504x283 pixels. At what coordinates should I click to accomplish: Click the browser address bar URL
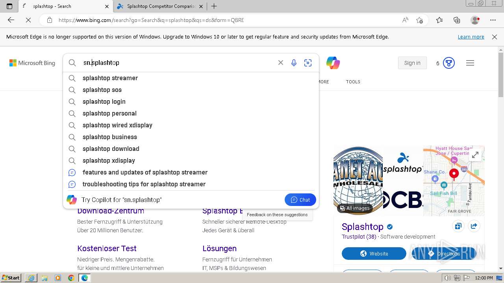tap(151, 20)
